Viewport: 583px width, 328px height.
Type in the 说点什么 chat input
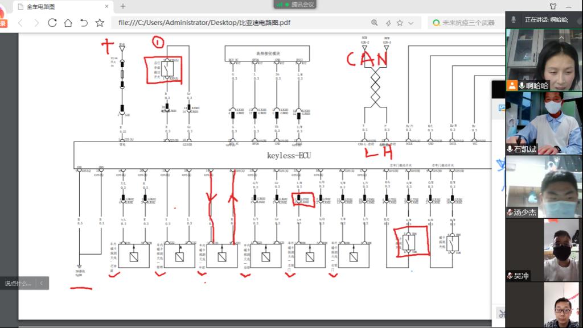(18, 283)
